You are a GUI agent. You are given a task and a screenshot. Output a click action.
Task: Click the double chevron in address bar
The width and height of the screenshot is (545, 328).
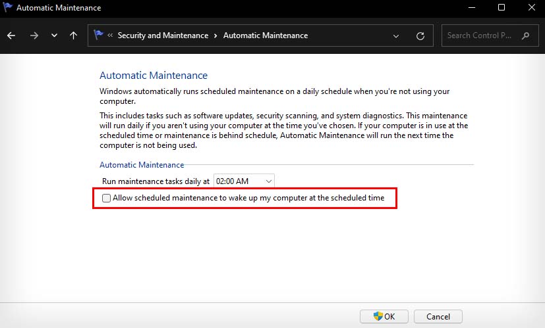[x=110, y=35]
